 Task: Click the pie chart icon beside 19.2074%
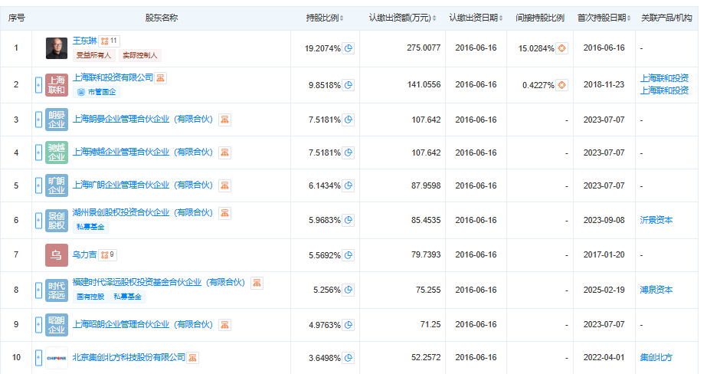tap(349, 48)
